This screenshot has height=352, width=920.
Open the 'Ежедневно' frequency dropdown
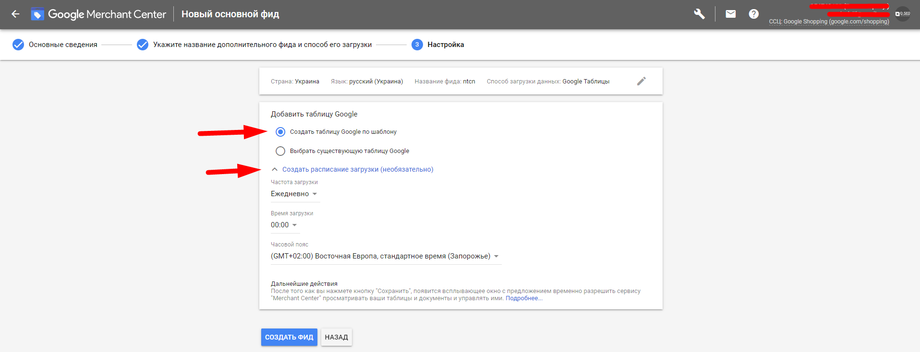point(294,194)
